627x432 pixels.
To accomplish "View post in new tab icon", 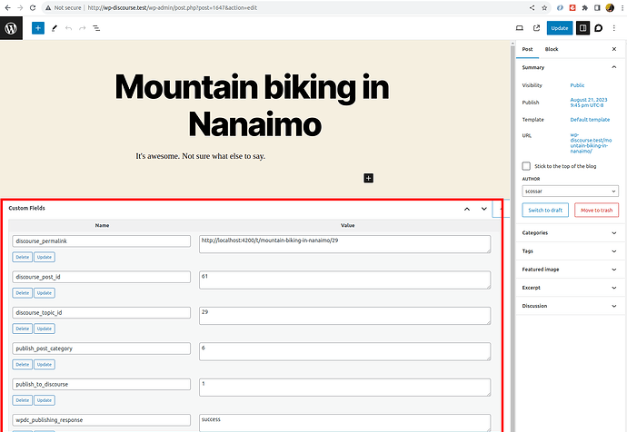I will tap(537, 28).
